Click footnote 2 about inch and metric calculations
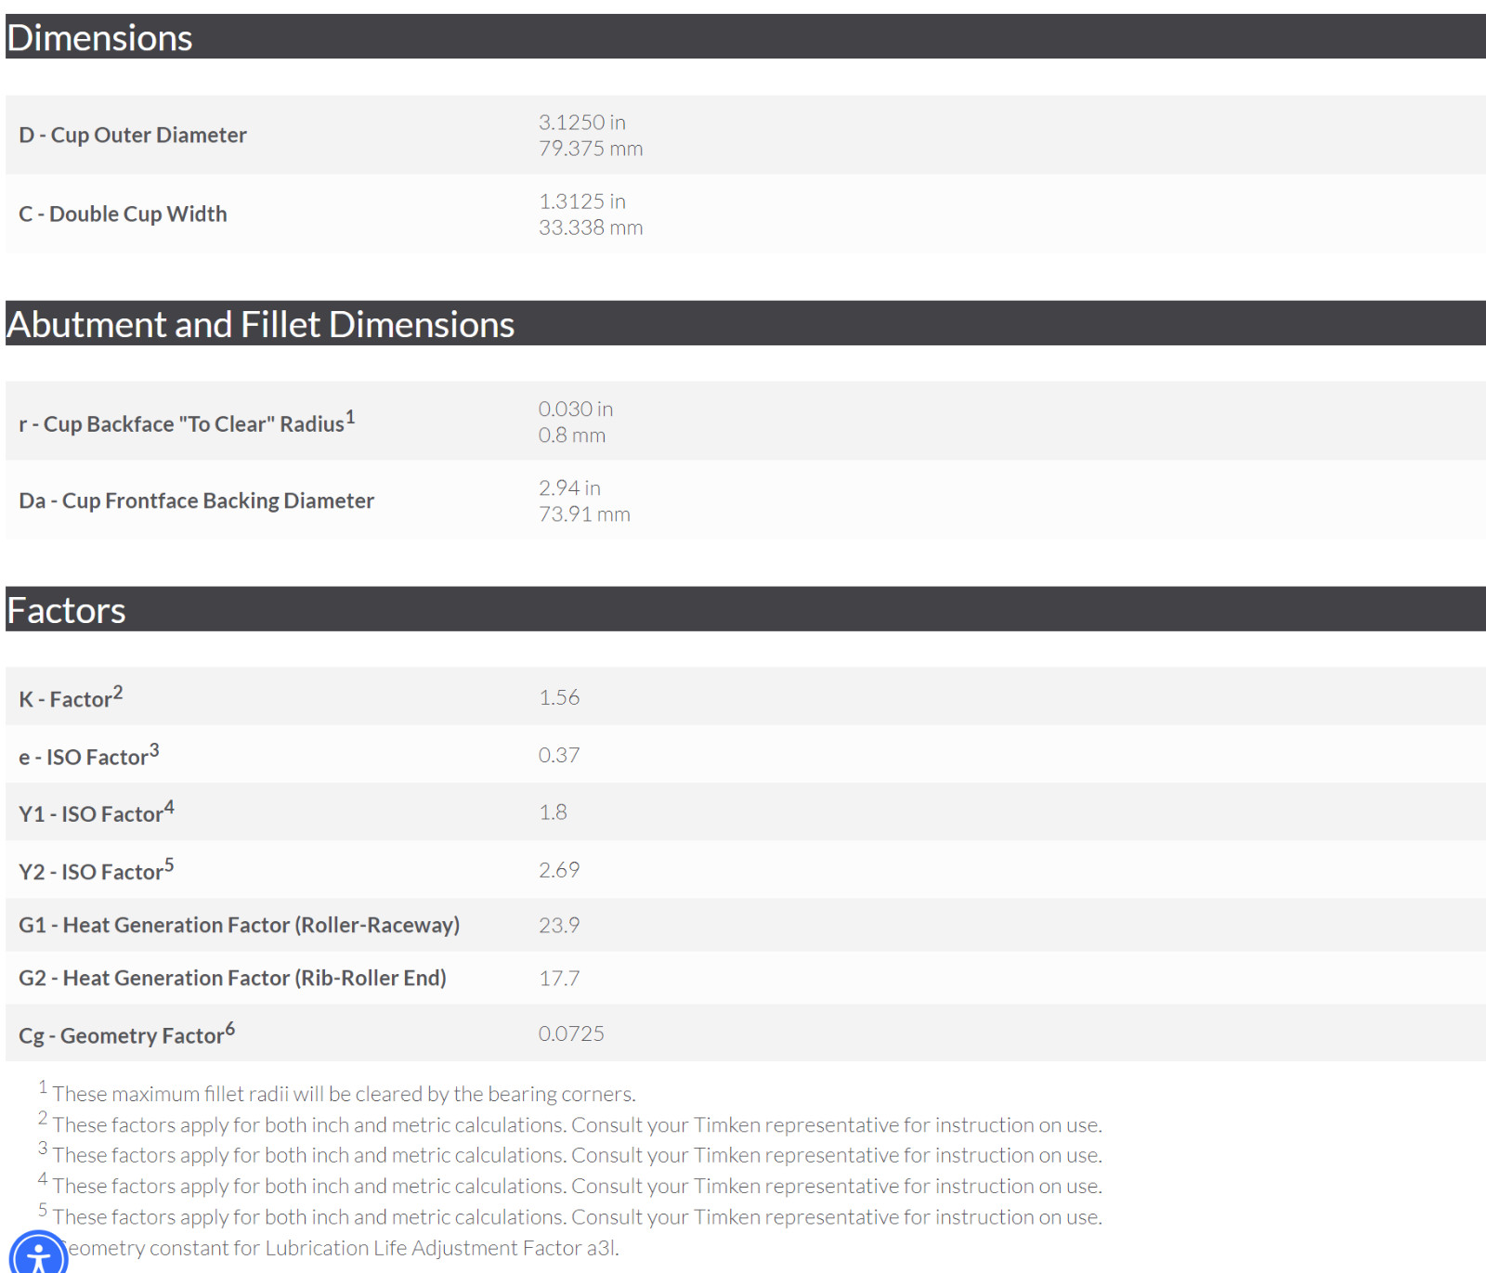 tap(570, 1124)
